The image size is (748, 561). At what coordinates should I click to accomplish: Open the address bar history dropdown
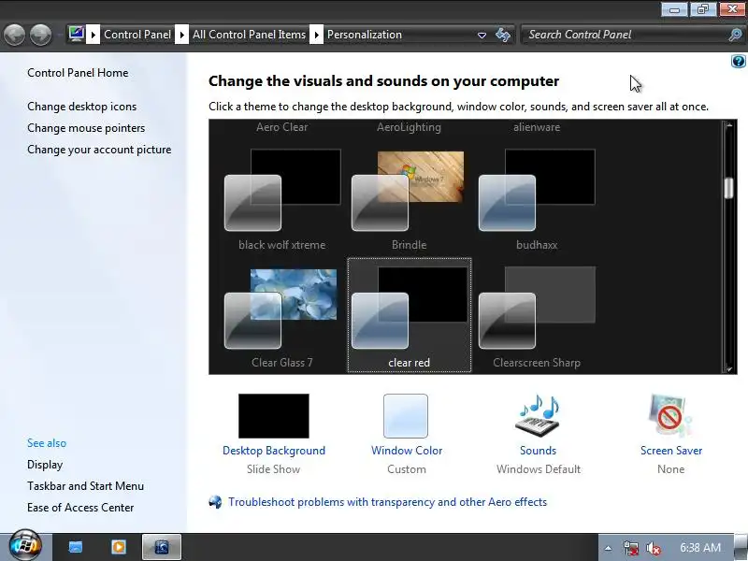point(482,35)
